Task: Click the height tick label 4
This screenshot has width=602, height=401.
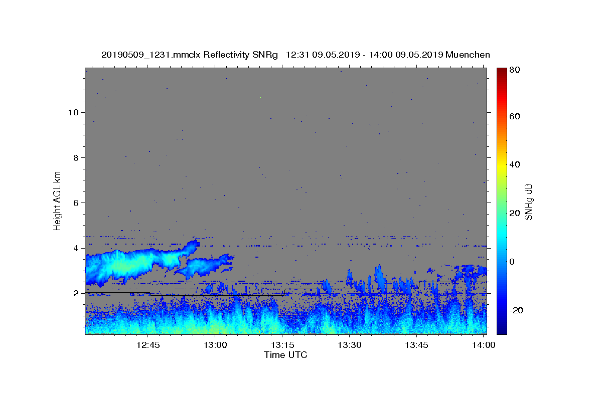Action: 76,248
